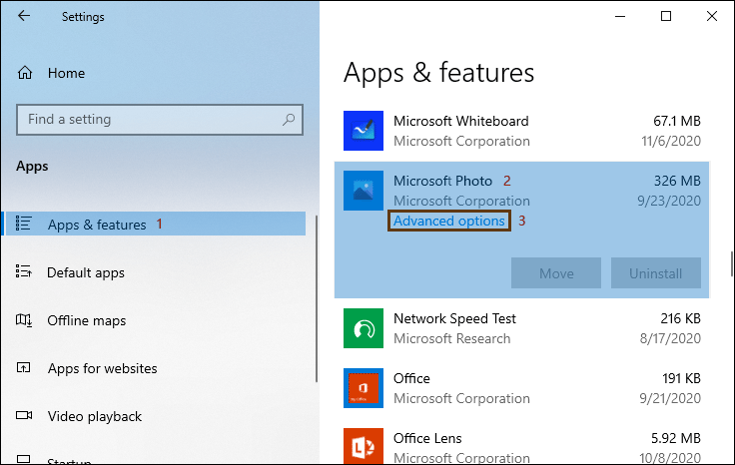Click the back arrow in Settings
The height and width of the screenshot is (465, 735).
pos(24,16)
